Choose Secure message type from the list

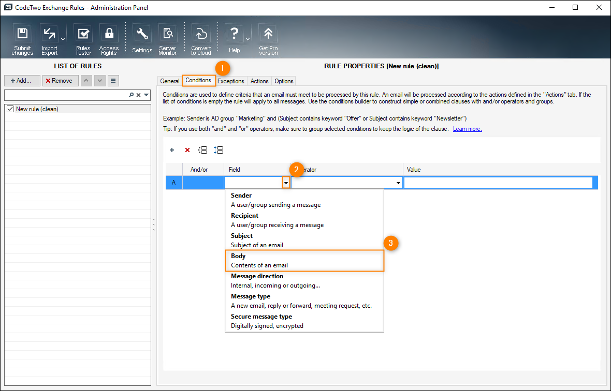[304, 321]
